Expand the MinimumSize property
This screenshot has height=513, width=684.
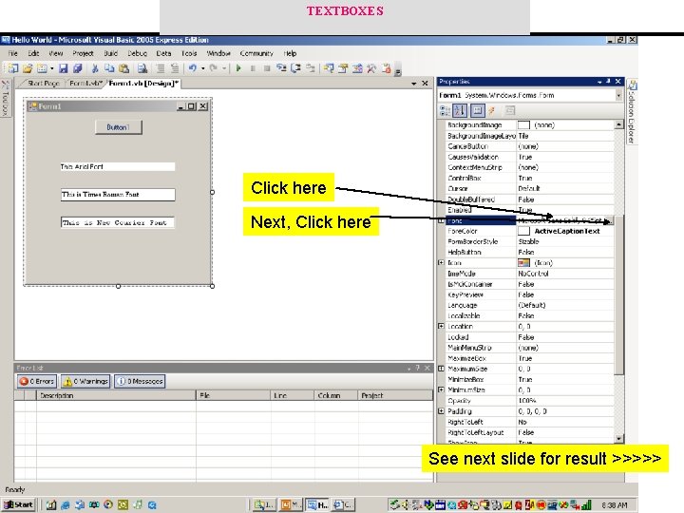(441, 389)
